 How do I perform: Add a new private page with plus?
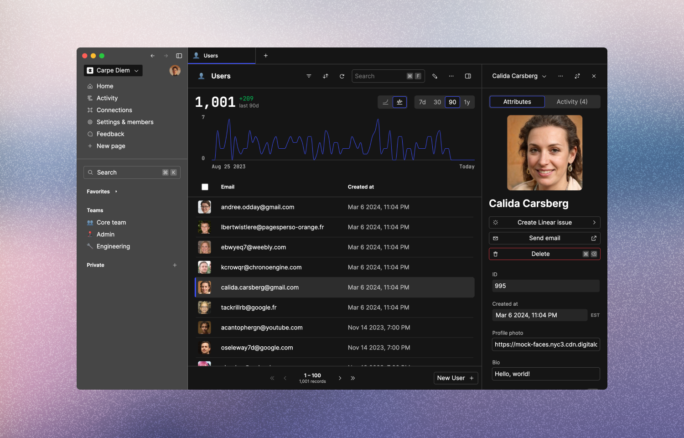click(x=175, y=265)
